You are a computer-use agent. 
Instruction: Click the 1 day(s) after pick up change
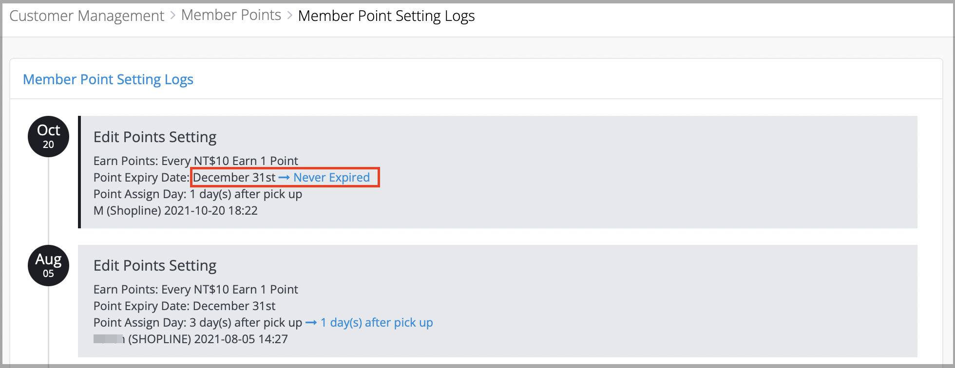pos(377,323)
